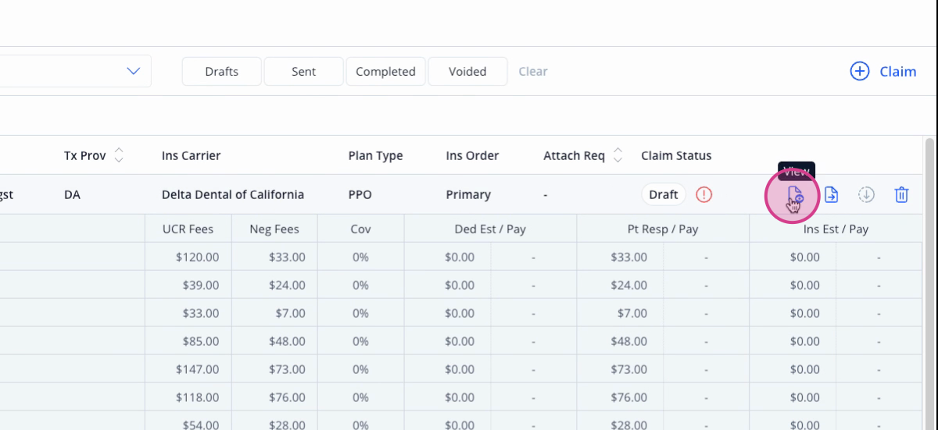
Task: Select the Delta Dental of California cell
Action: coord(233,195)
